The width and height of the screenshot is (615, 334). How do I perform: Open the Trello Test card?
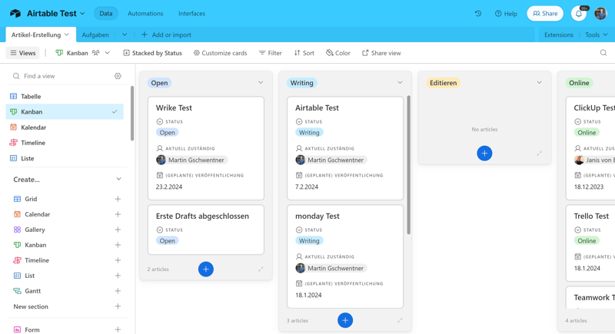590,243
